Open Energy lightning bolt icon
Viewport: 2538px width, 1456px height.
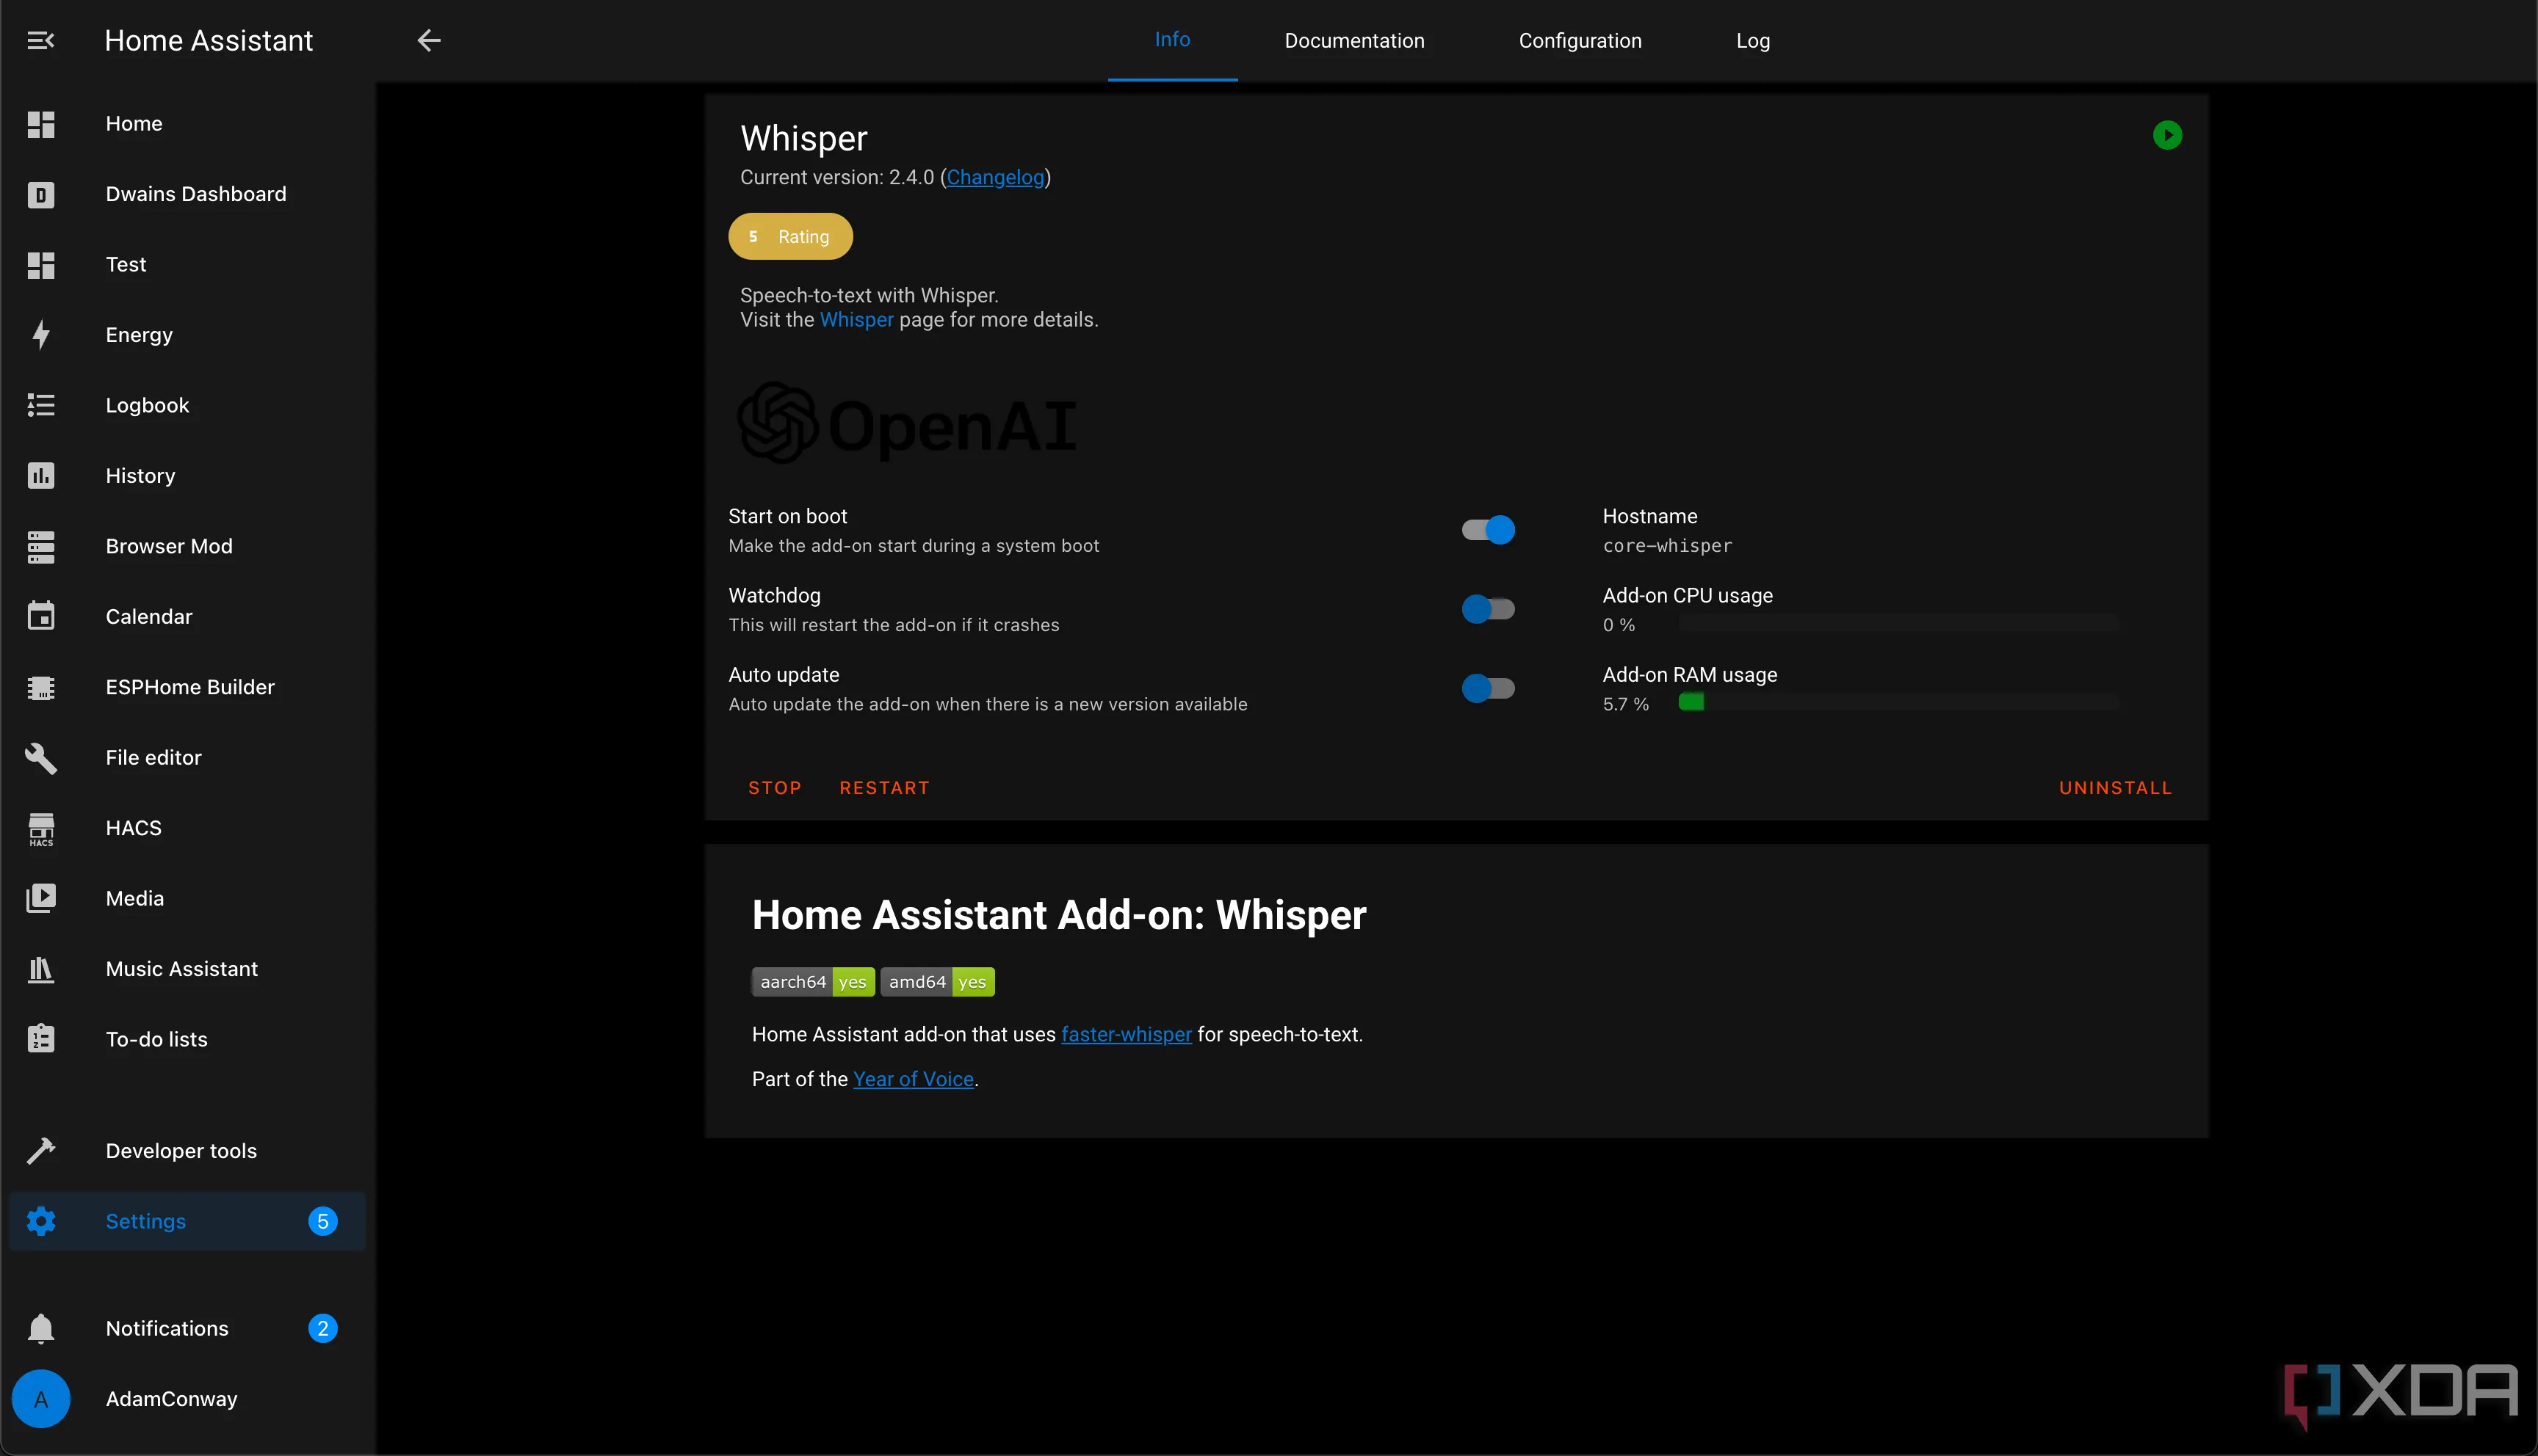tap(41, 335)
